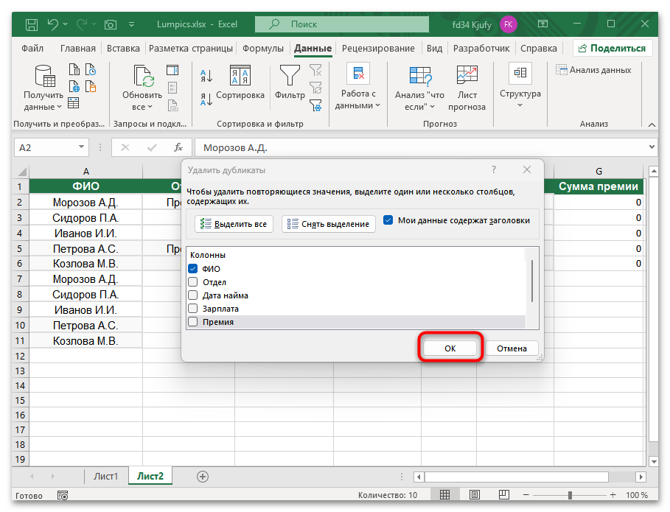Check the Отдел column checkbox
This screenshot has width=670, height=512.
coord(194,281)
